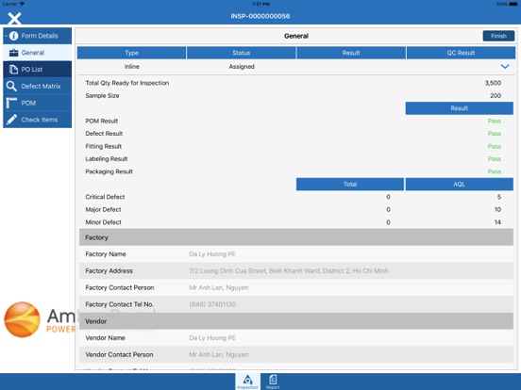The image size is (521, 390).
Task: Click the Critical Defect total value 0
Action: [x=388, y=197]
